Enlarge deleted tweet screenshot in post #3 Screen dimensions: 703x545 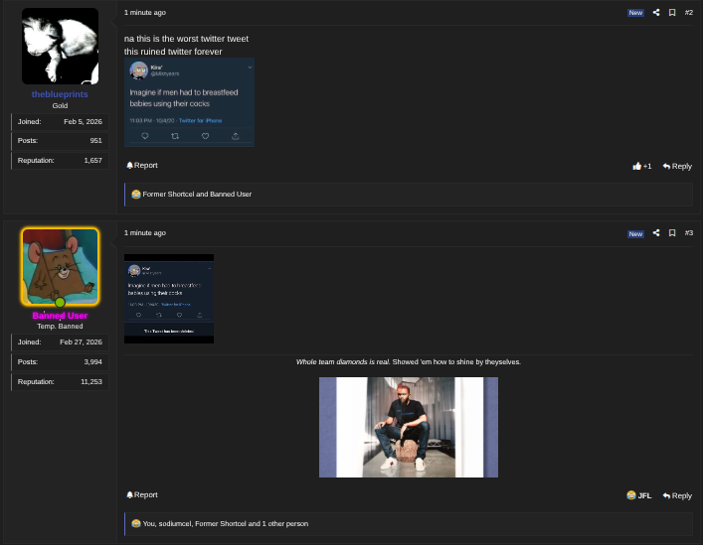[168, 298]
